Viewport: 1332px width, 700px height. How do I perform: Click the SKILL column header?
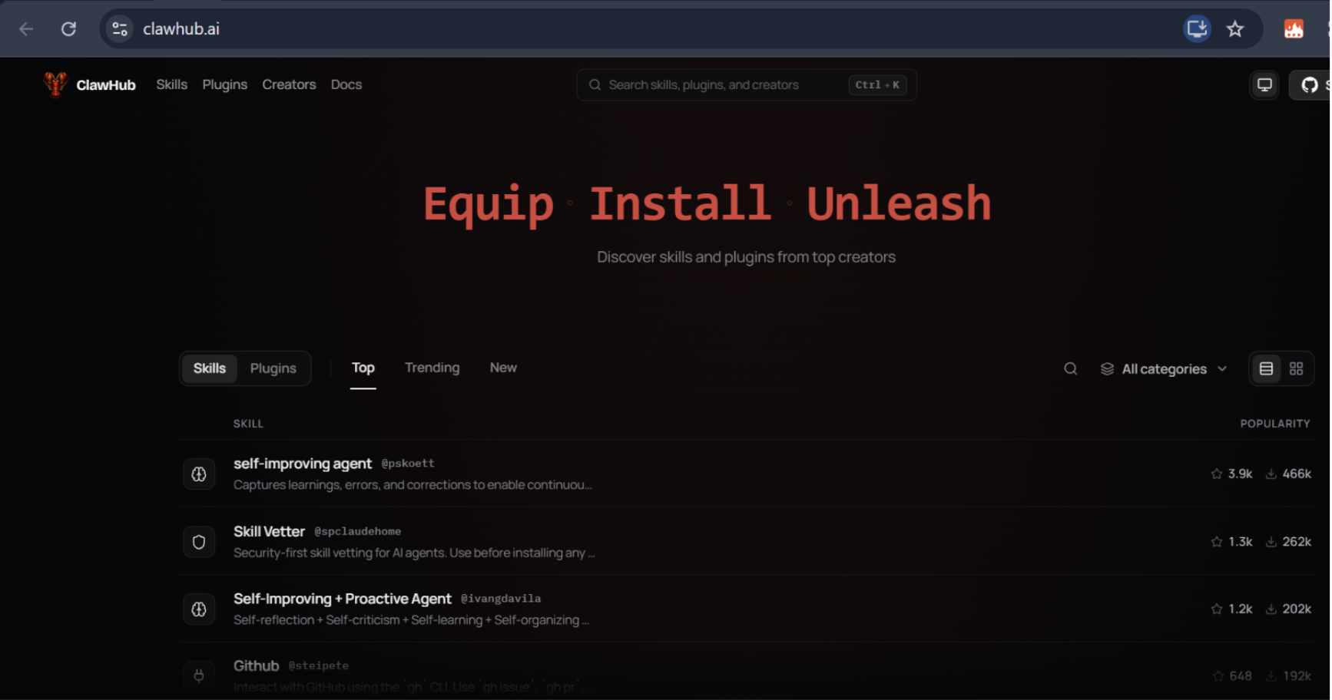pyautogui.click(x=248, y=424)
